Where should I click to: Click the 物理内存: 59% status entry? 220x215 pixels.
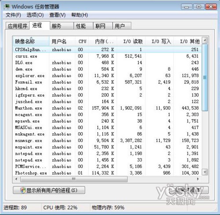[108, 208]
